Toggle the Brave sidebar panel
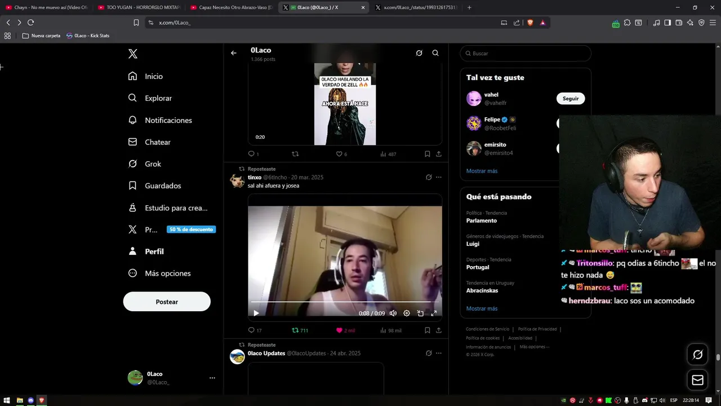 pyautogui.click(x=667, y=23)
